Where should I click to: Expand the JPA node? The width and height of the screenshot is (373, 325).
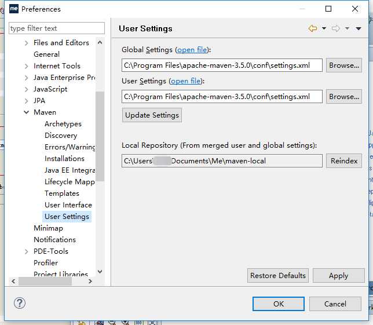[26, 101]
